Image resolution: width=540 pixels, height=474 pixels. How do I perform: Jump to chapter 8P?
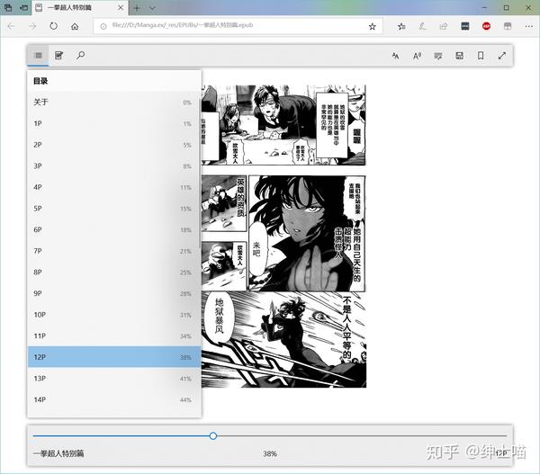point(114,273)
